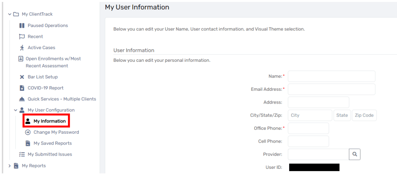Collapse the My User Configuration section
Screen dimensions: 397x175
tap(16, 110)
